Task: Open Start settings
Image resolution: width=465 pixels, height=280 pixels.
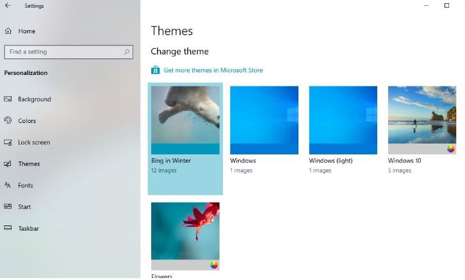Action: pos(24,207)
